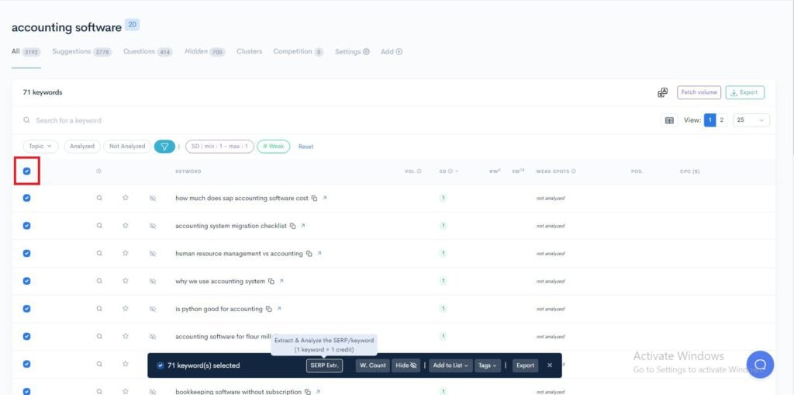Image resolution: width=794 pixels, height=395 pixels.
Task: Toggle the Not Analyzed filter chip
Action: [127, 146]
